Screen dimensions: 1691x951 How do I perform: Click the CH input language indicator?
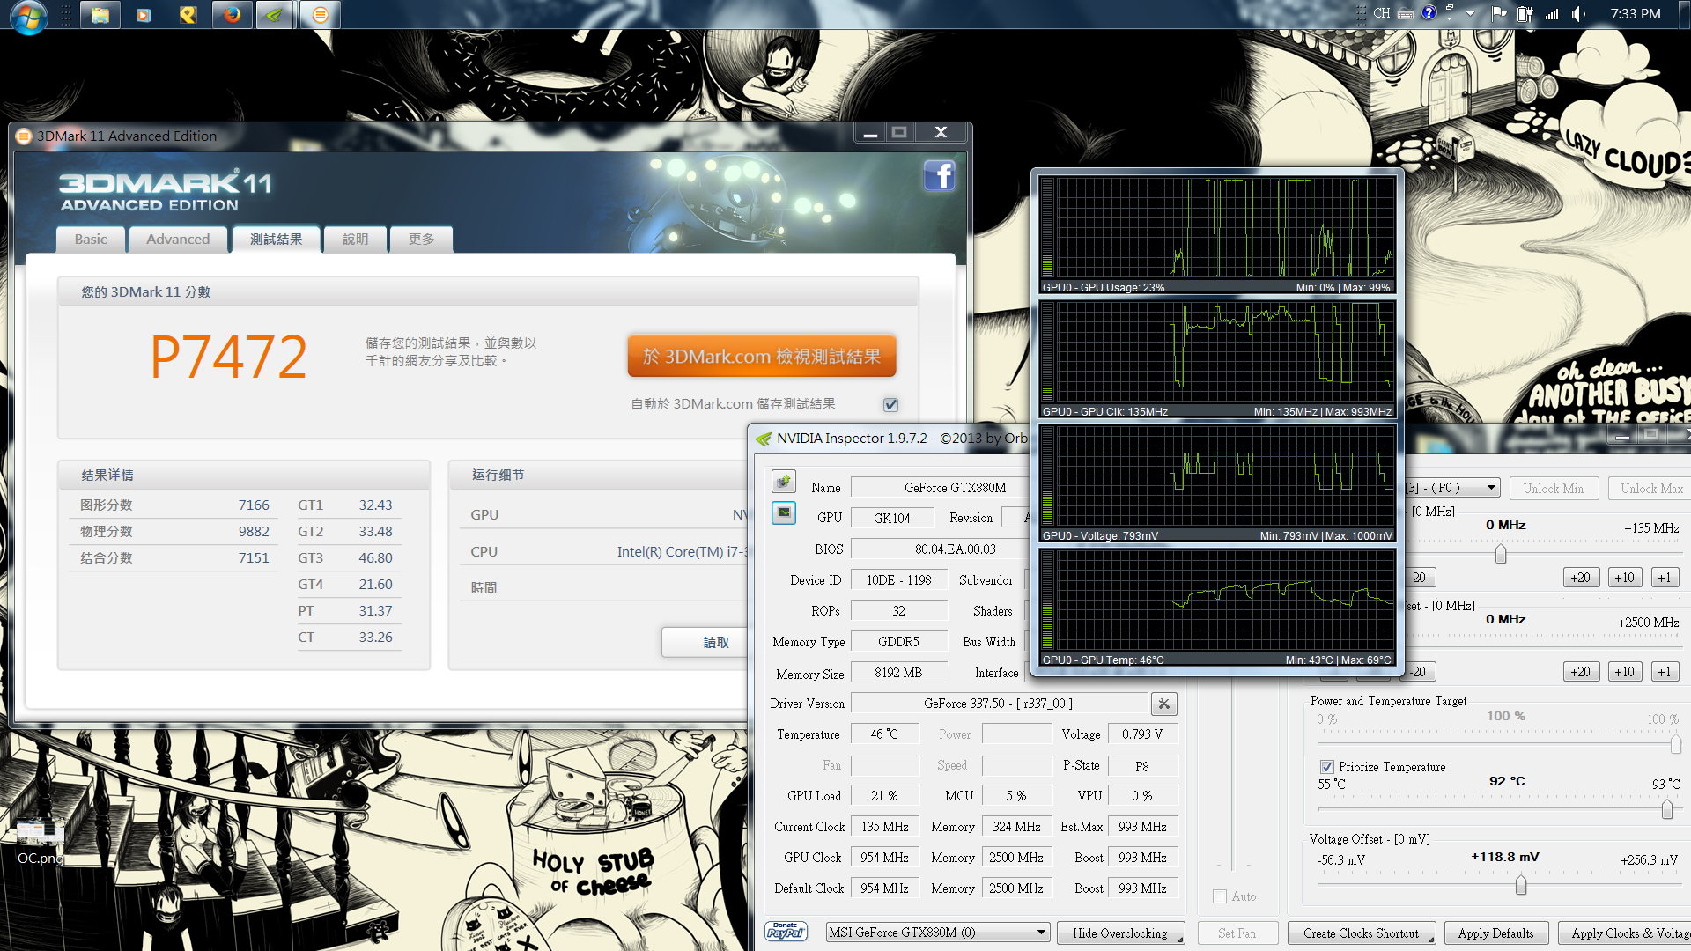click(1381, 13)
